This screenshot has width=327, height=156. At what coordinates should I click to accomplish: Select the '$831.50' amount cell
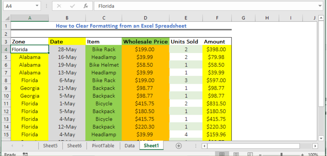(x=217, y=103)
